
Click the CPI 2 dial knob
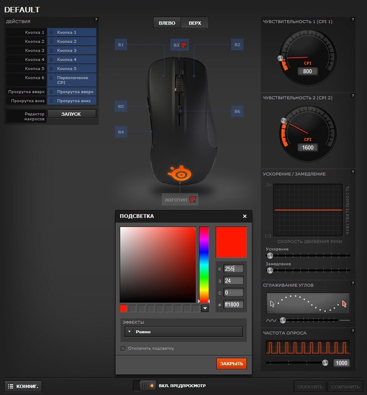pyautogui.click(x=283, y=120)
